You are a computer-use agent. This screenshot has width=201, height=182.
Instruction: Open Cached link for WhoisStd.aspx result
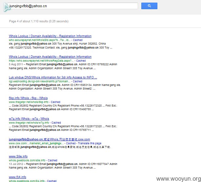click(x=78, y=40)
